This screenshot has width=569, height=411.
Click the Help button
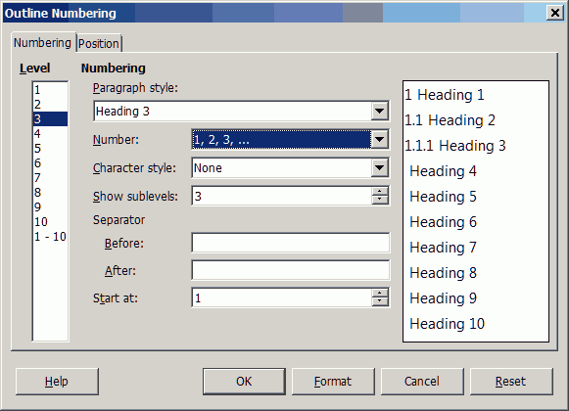(57, 382)
